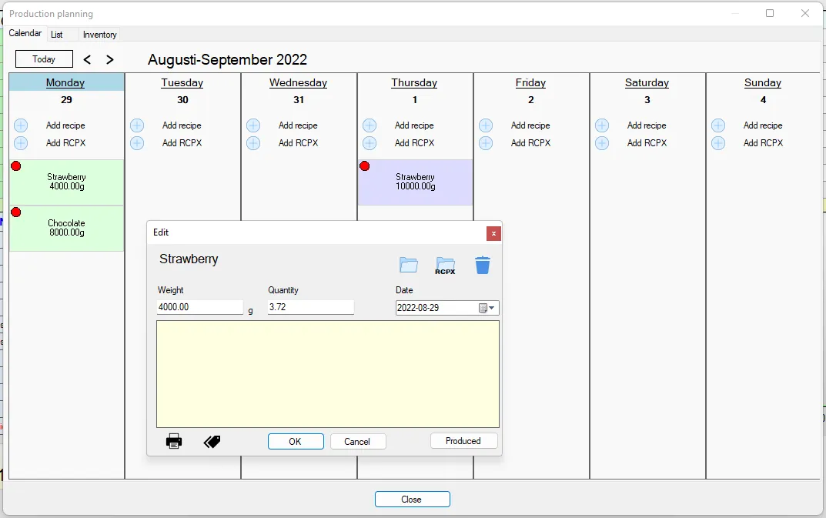Open the recipe folder icon in Edit dialog
Viewport: 826px width, 518px height.
[409, 265]
